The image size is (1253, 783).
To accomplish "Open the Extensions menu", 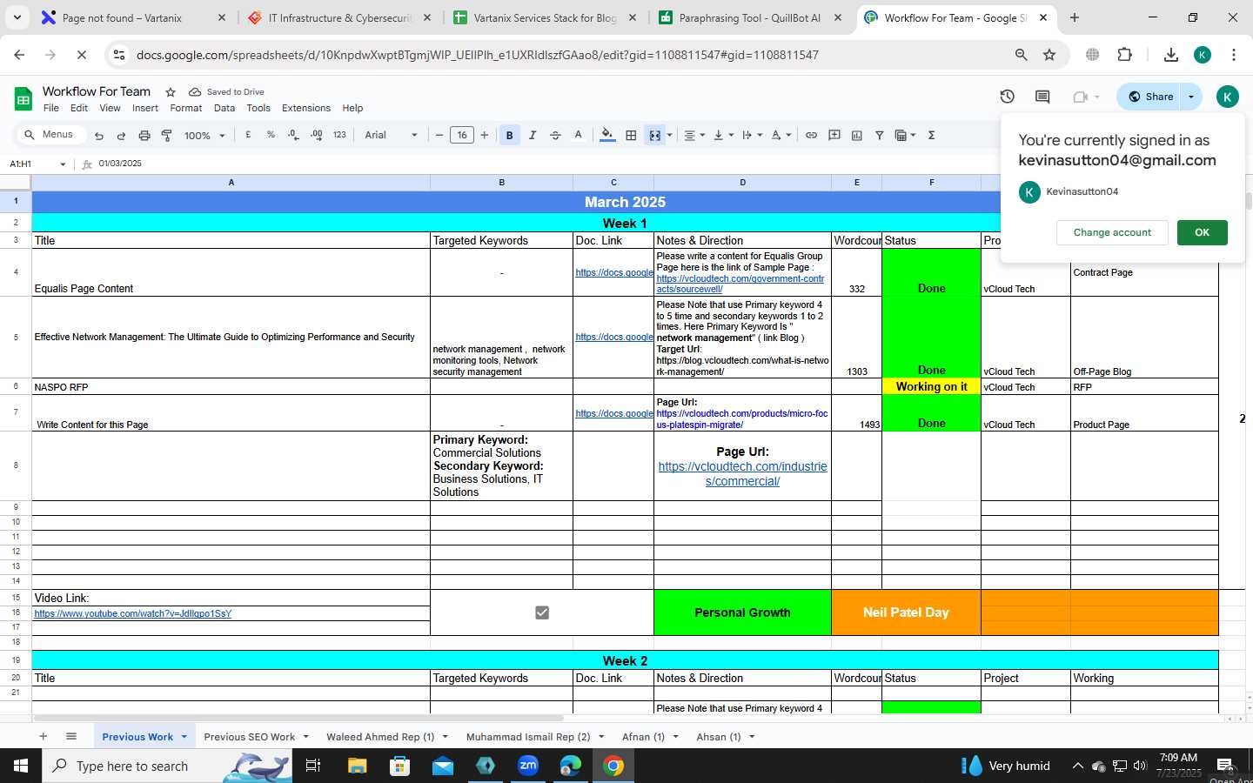I will tap(306, 108).
